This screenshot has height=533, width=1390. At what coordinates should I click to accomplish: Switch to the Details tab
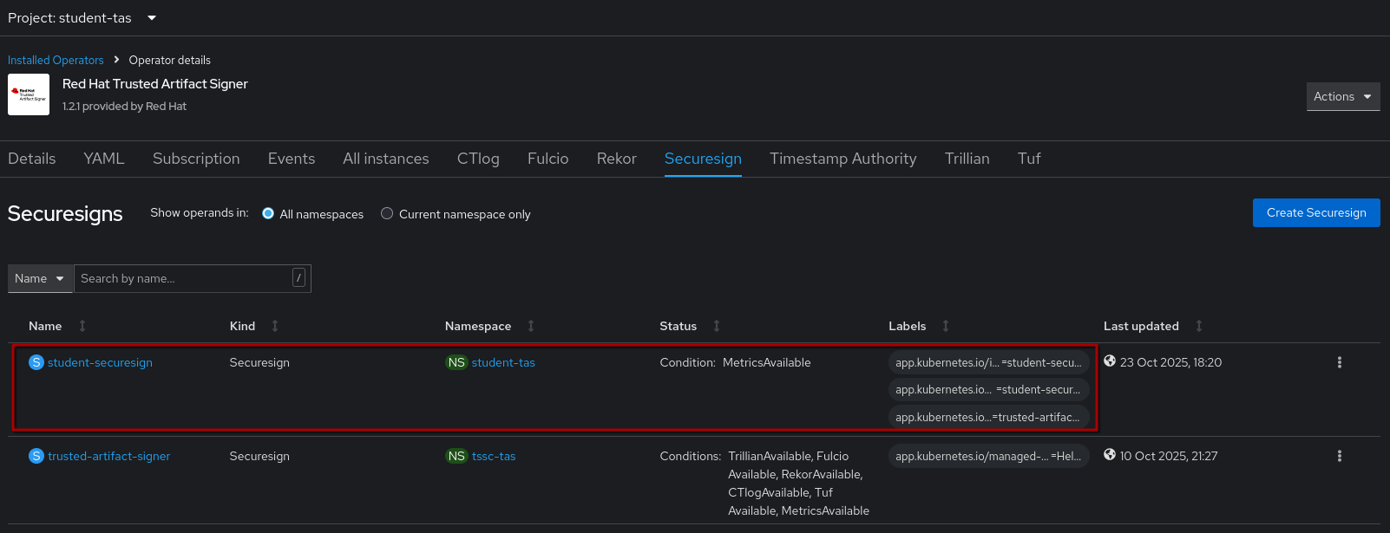(x=32, y=159)
